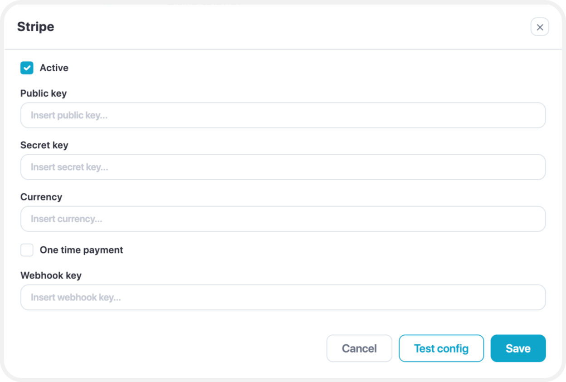Close the Stripe dialog with the X icon
The width and height of the screenshot is (566, 382).
pos(540,27)
